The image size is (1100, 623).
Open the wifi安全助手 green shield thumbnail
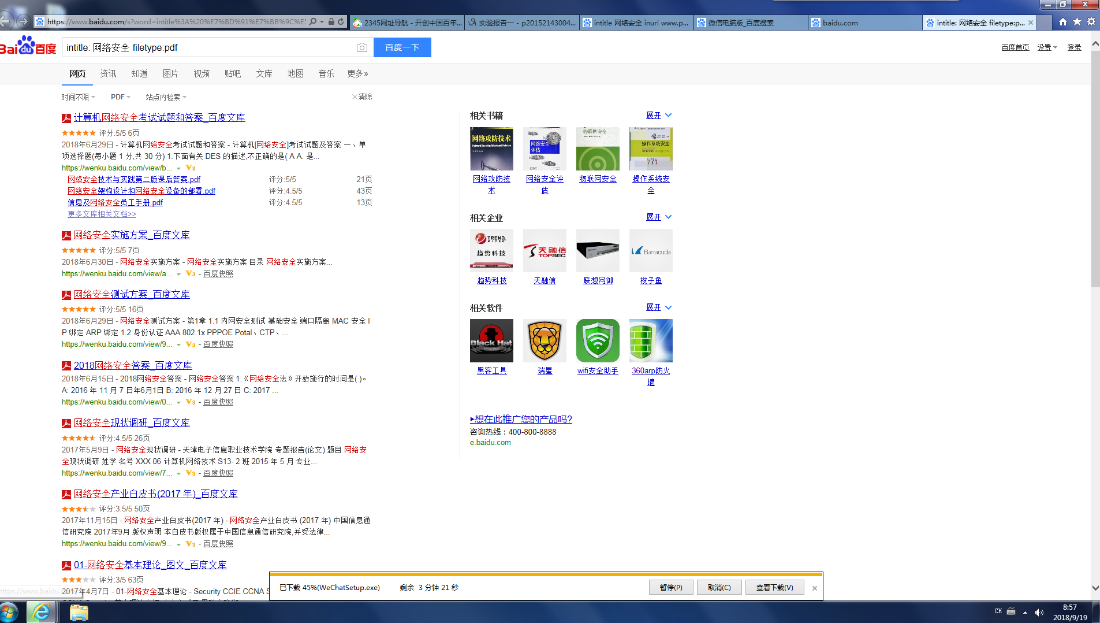click(598, 341)
